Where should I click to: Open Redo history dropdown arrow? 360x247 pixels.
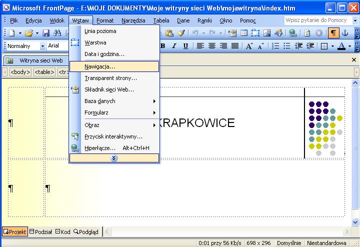tap(220, 33)
